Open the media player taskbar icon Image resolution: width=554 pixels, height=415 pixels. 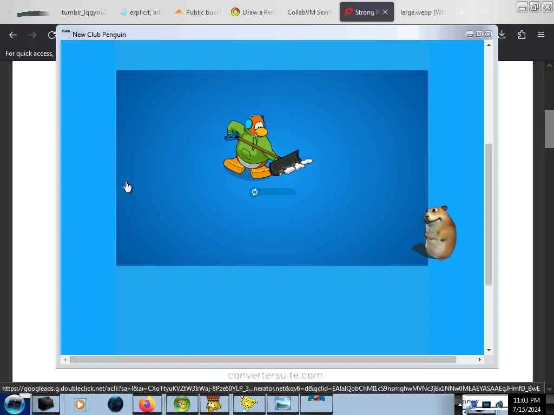coord(80,404)
